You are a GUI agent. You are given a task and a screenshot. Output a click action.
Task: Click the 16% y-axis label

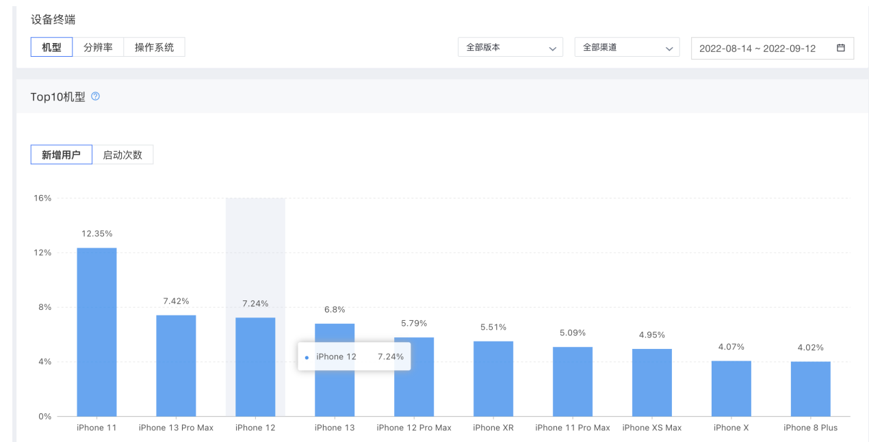[43, 198]
